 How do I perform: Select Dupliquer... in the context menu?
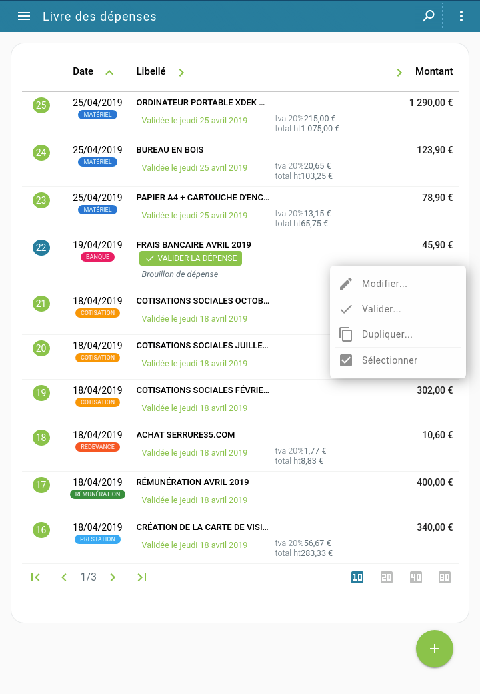click(x=387, y=334)
